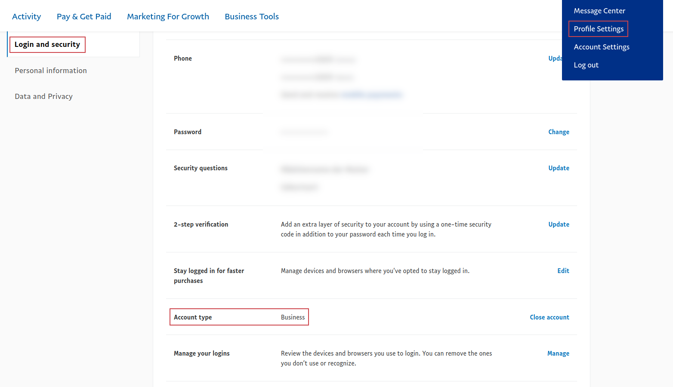Log out via dropdown menu
Image resolution: width=673 pixels, height=387 pixels.
(586, 65)
